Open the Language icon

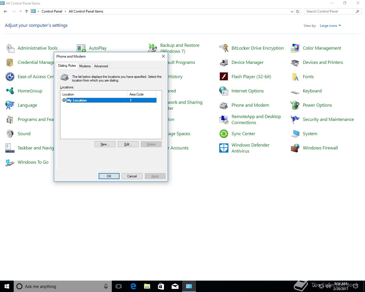click(x=10, y=105)
